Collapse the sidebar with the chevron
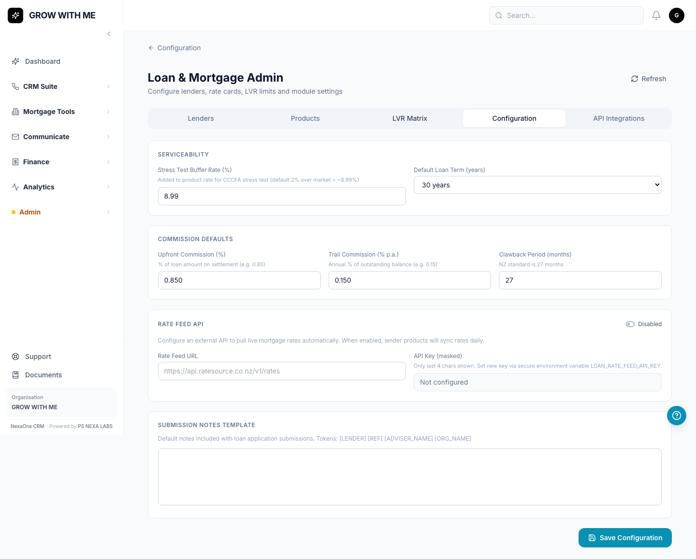Screen dimensions: 696x559 (109, 34)
